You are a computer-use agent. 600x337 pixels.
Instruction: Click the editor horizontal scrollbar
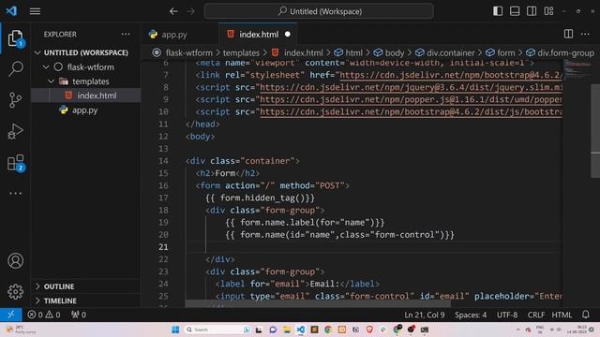coord(318,303)
